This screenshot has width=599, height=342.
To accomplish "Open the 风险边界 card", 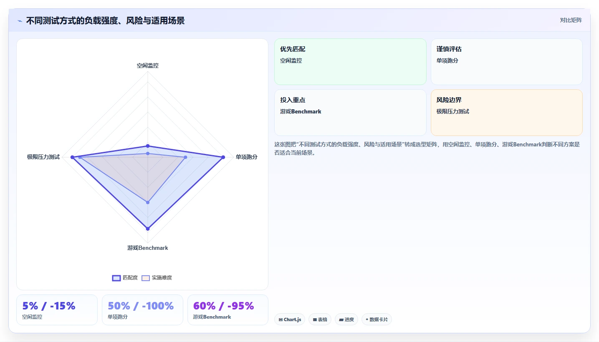I will point(506,113).
